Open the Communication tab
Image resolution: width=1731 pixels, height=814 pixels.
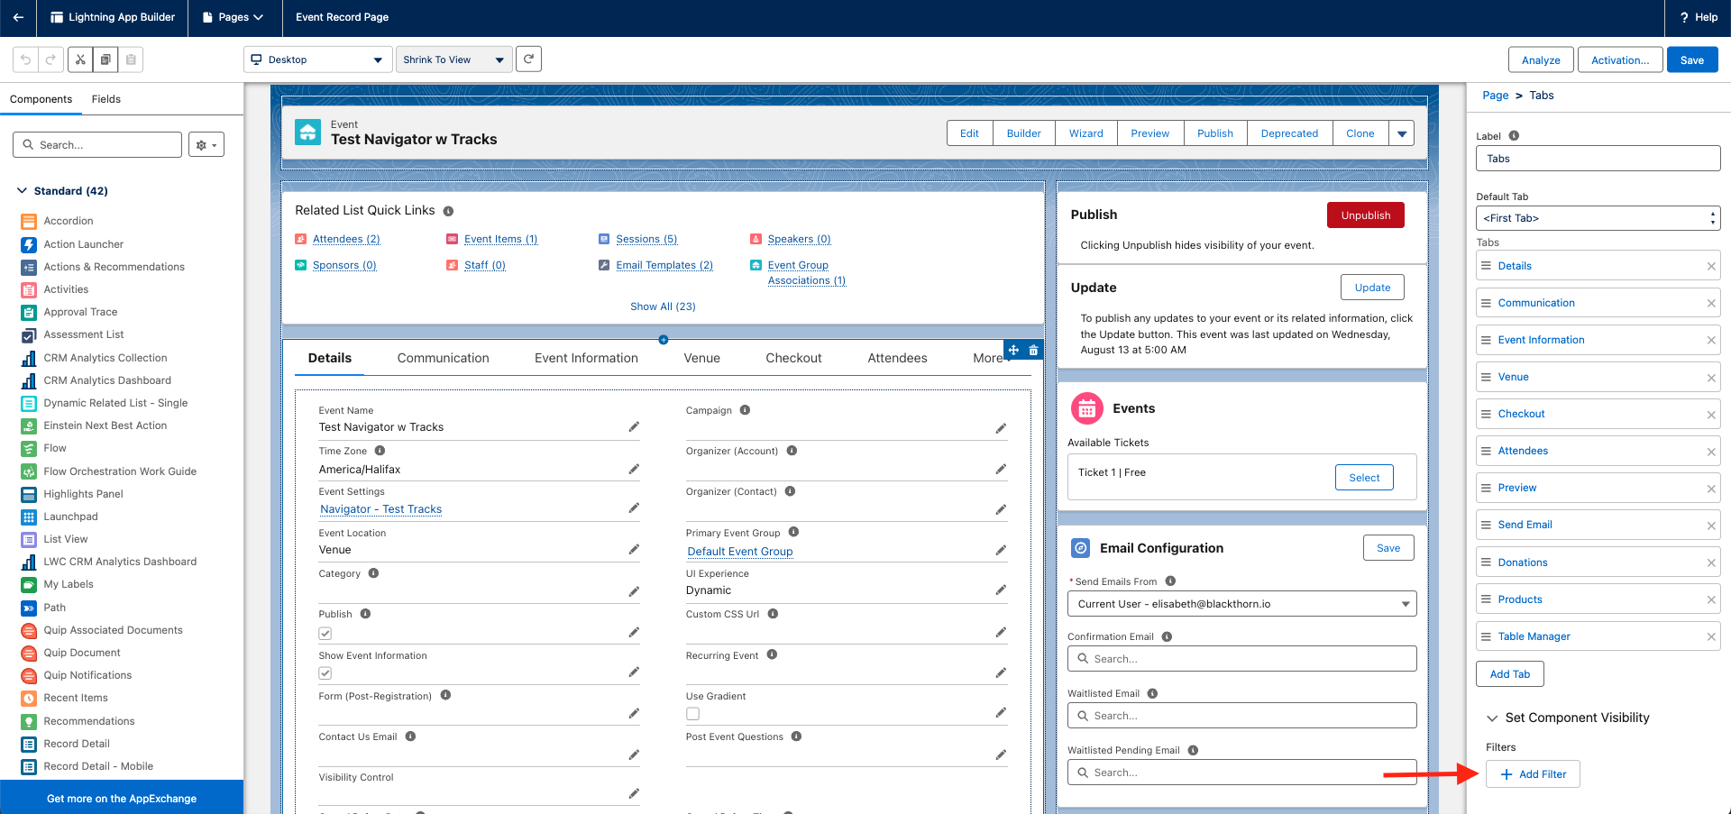pyautogui.click(x=443, y=358)
